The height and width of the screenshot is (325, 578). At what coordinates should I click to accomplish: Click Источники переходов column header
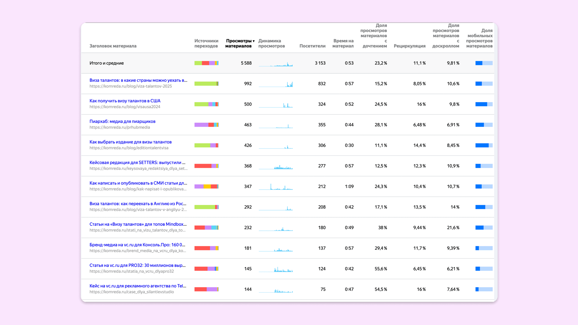point(206,43)
